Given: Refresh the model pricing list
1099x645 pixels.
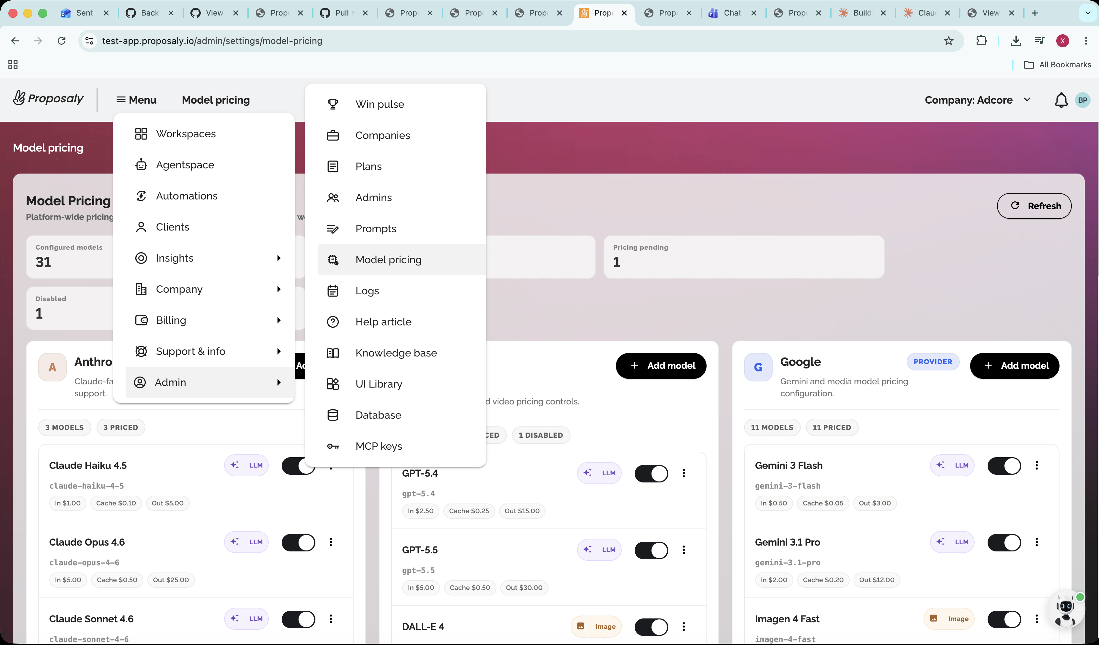Looking at the screenshot, I should [x=1034, y=206].
